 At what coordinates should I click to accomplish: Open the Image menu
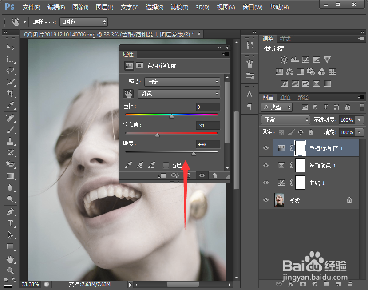point(80,7)
